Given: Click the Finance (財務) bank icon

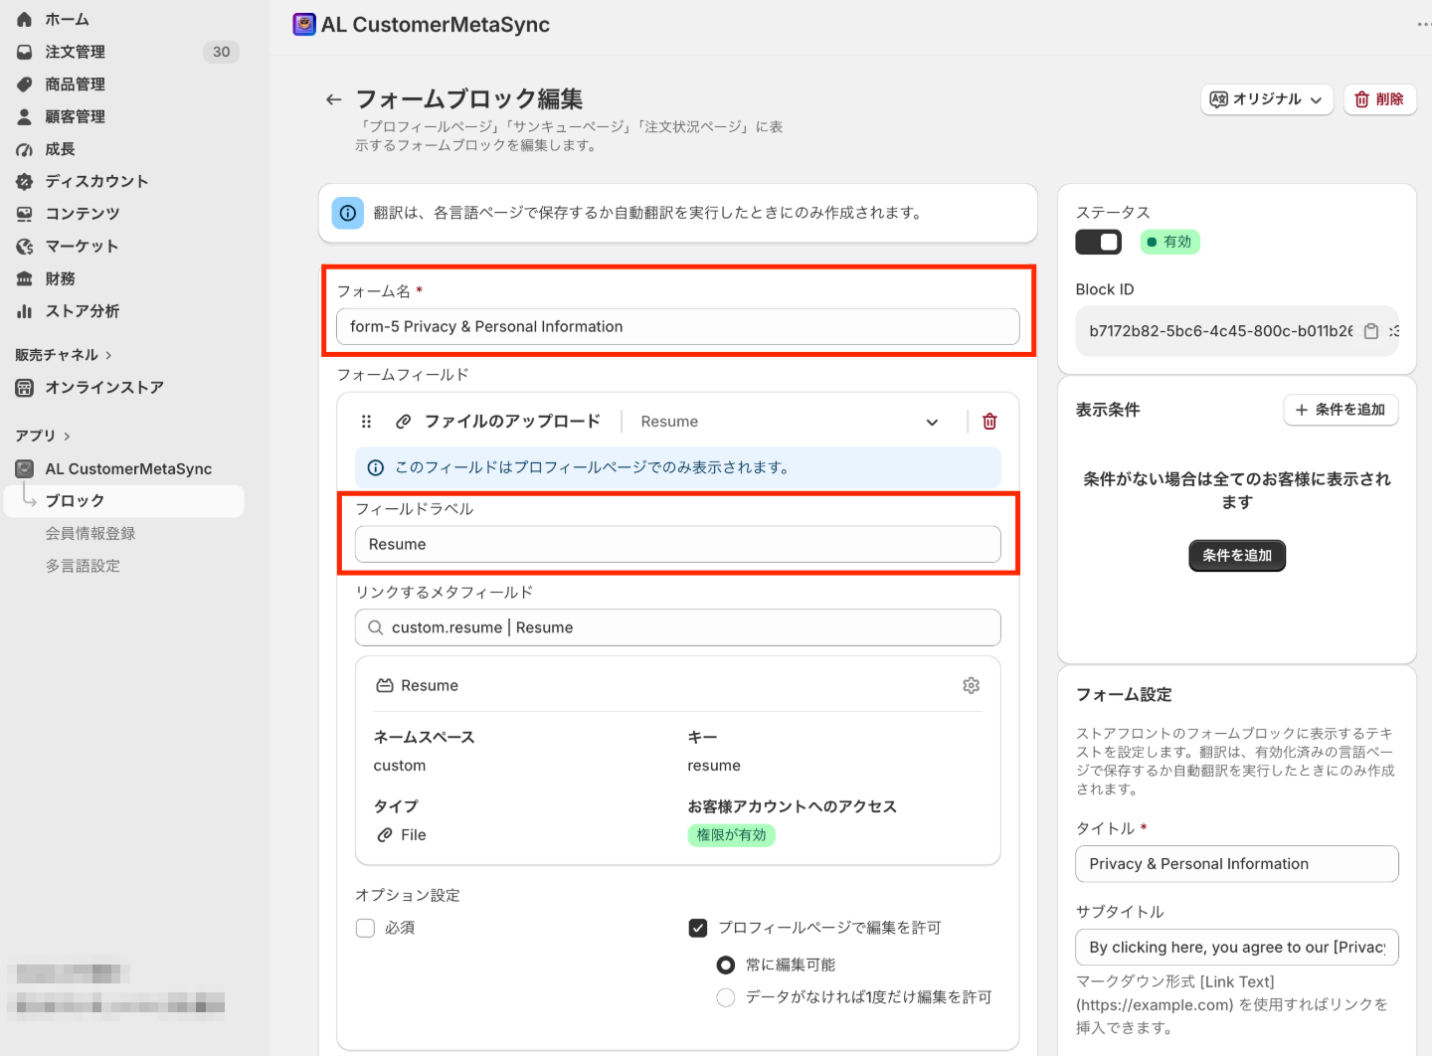Looking at the screenshot, I should click(x=25, y=278).
